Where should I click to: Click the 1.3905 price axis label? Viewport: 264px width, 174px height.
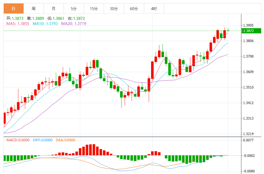(248, 25)
